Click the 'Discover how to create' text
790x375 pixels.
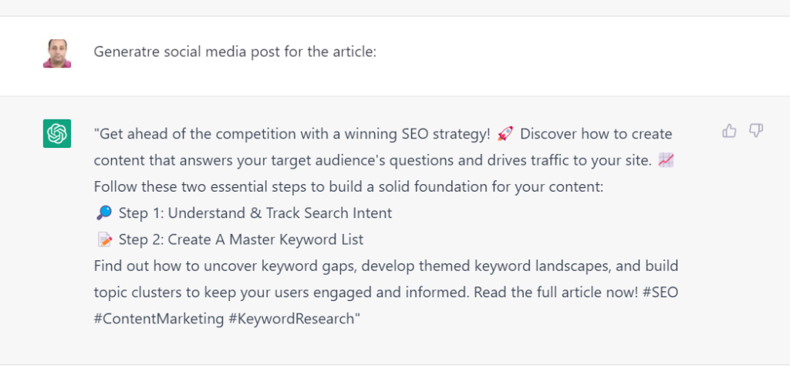[596, 134]
